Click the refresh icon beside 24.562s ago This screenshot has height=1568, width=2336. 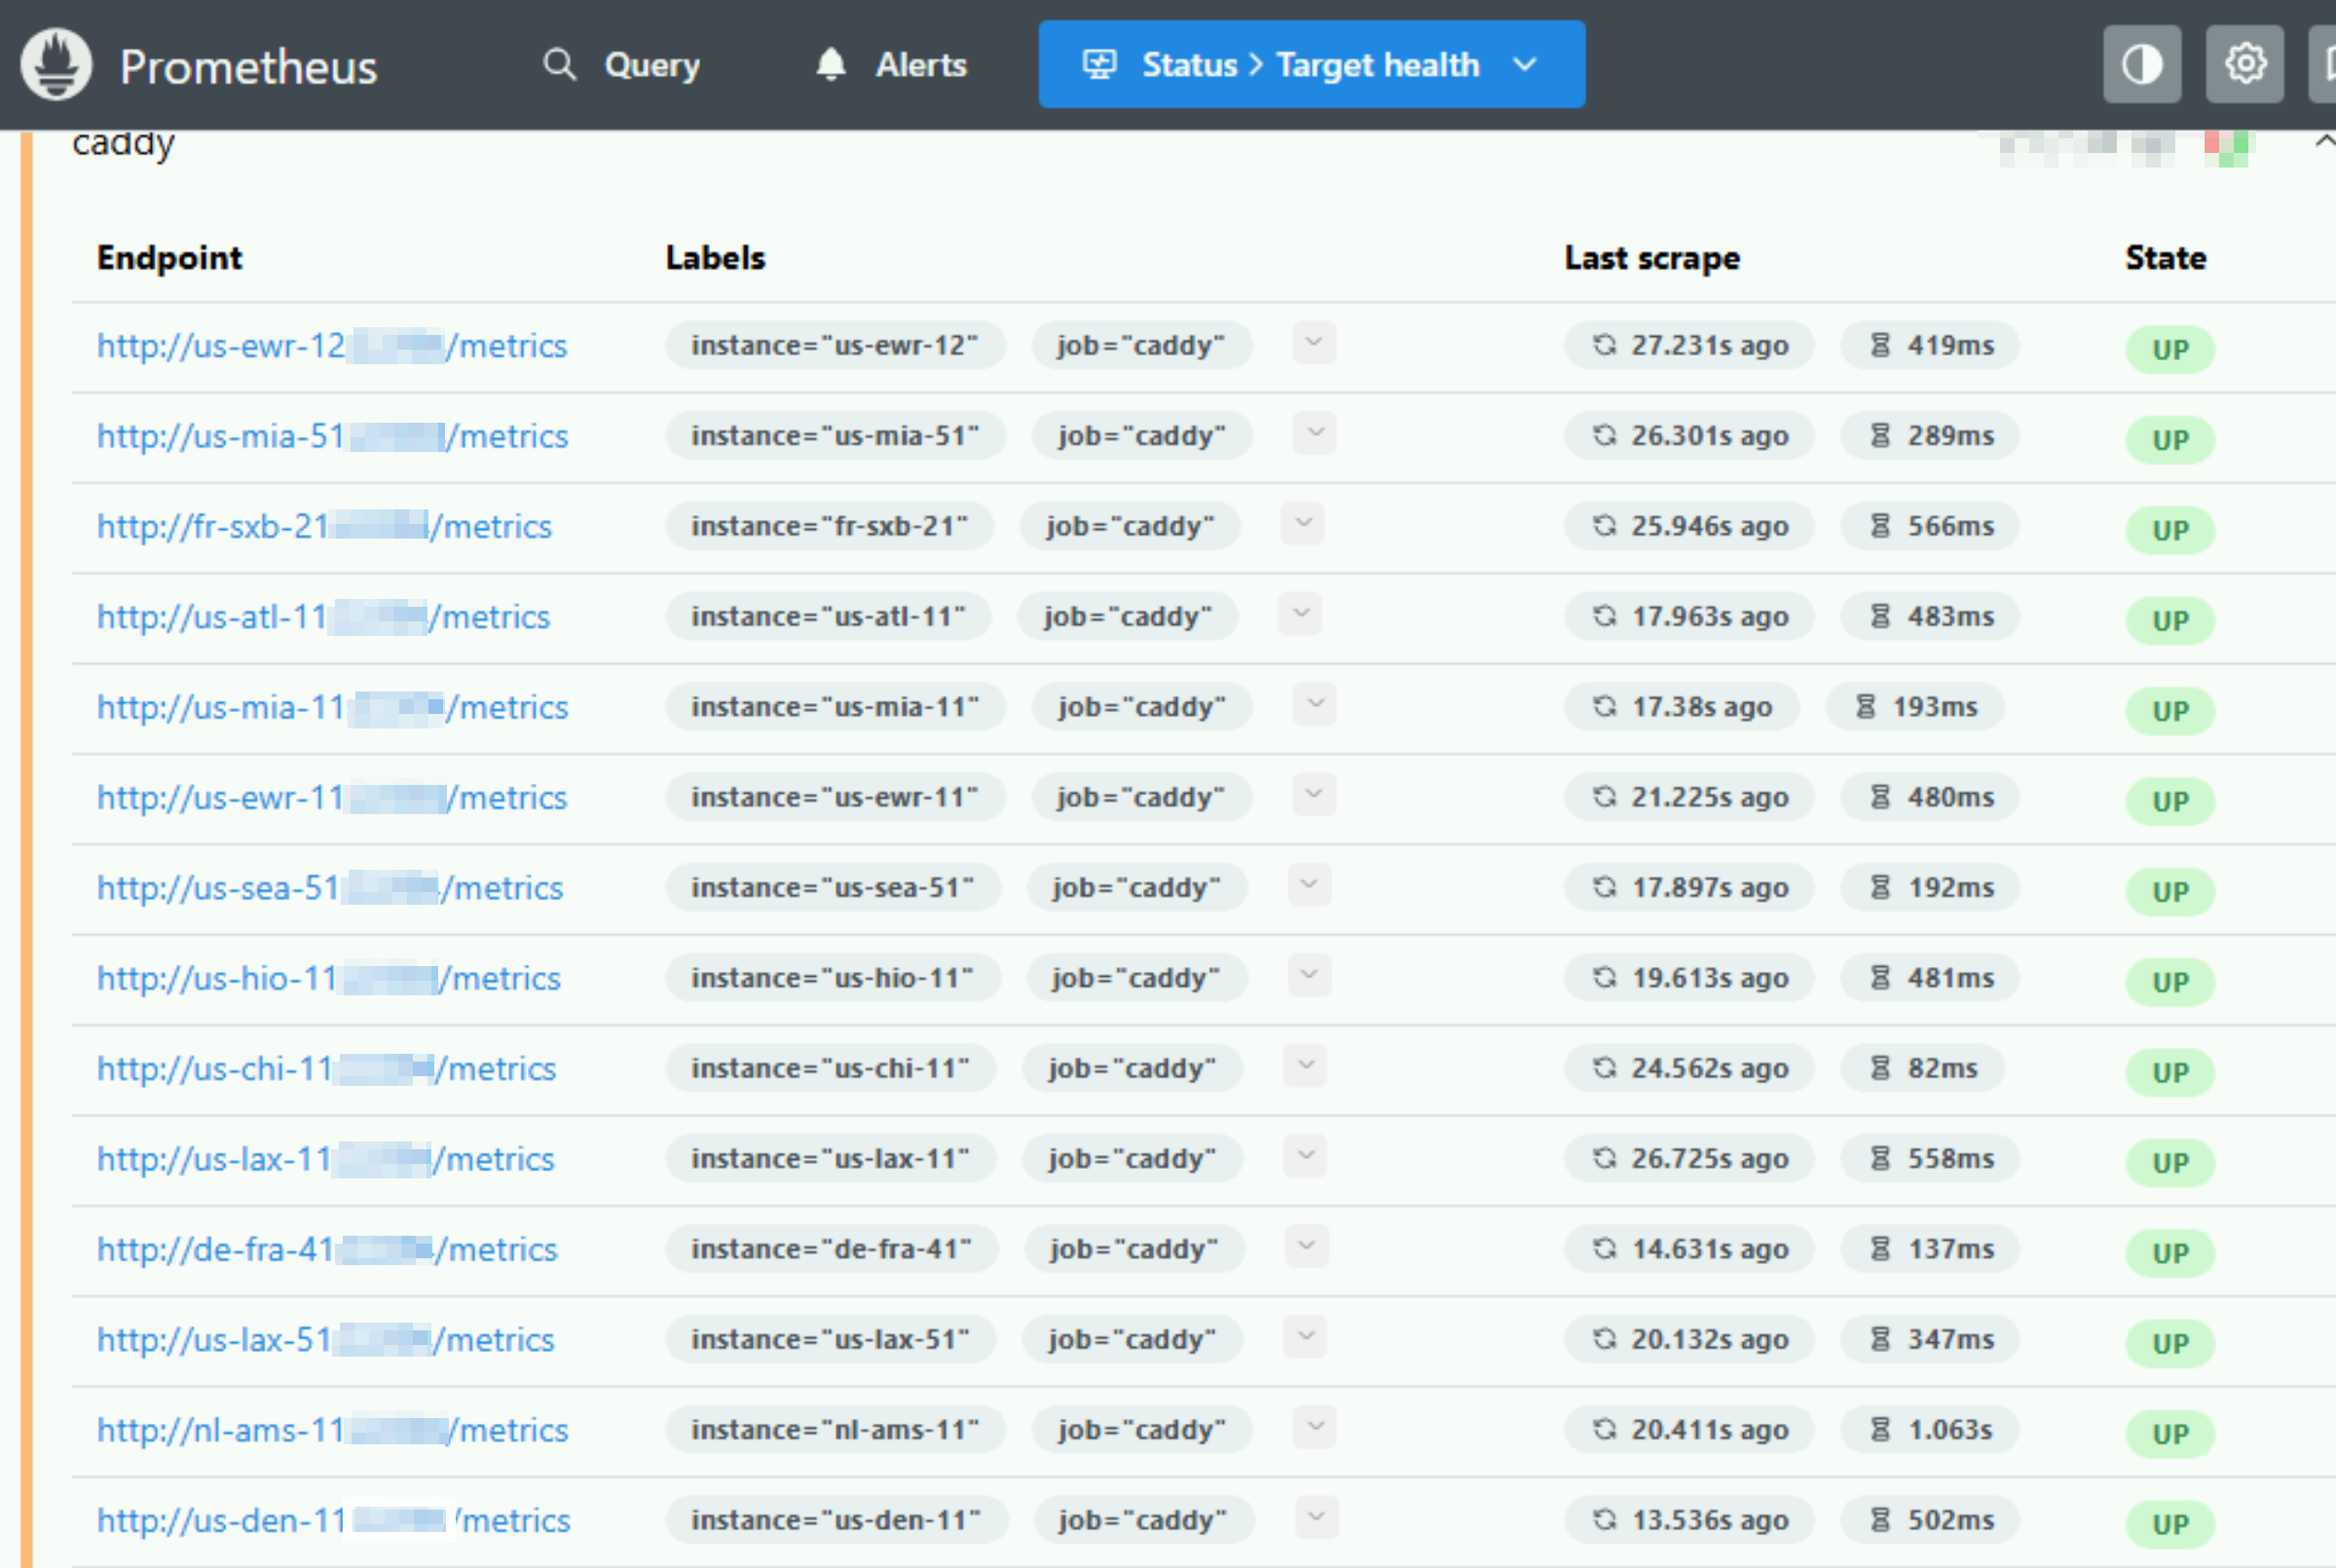(x=1605, y=1067)
